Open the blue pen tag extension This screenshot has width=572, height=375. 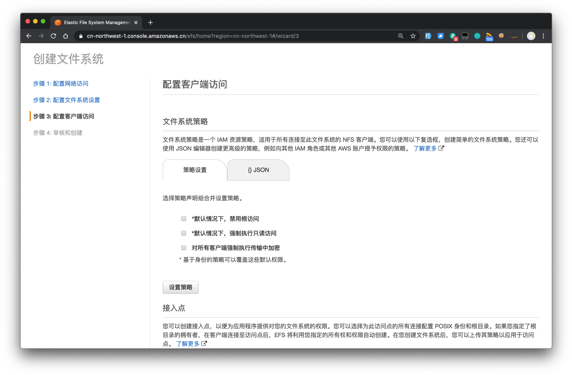click(x=440, y=36)
